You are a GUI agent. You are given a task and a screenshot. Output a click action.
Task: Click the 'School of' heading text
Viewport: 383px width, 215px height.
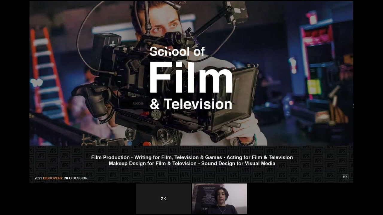click(177, 51)
